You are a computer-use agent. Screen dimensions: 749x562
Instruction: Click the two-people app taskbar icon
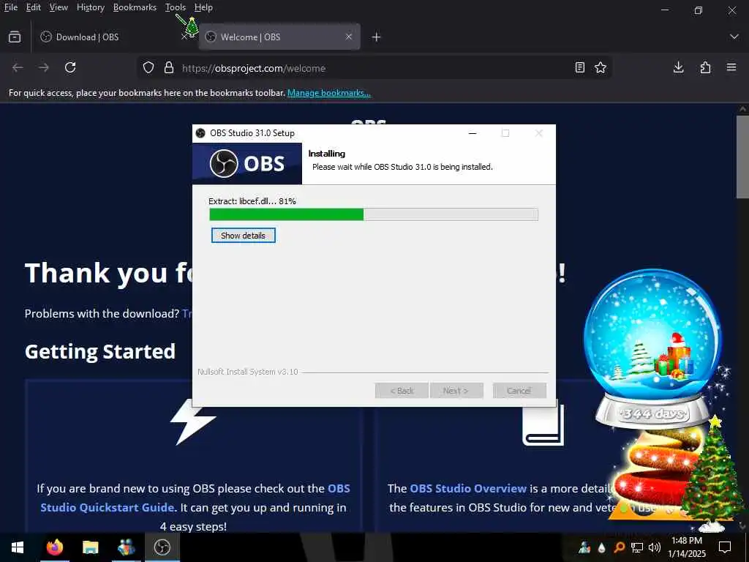point(126,547)
